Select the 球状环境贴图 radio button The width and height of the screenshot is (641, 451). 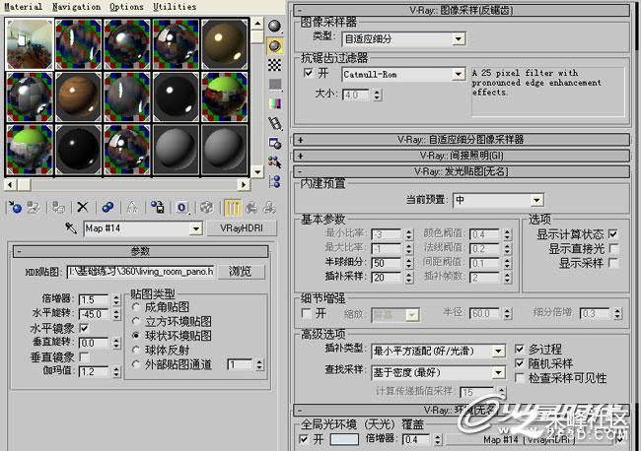136,336
